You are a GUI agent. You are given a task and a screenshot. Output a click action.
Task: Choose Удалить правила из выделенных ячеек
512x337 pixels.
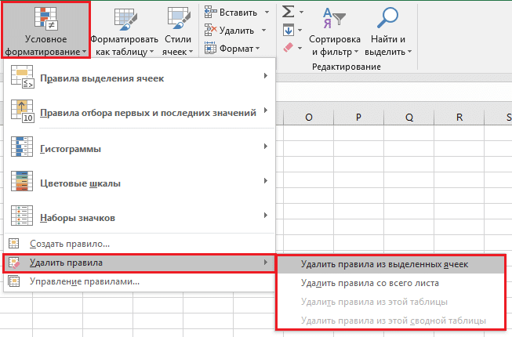tap(384, 264)
